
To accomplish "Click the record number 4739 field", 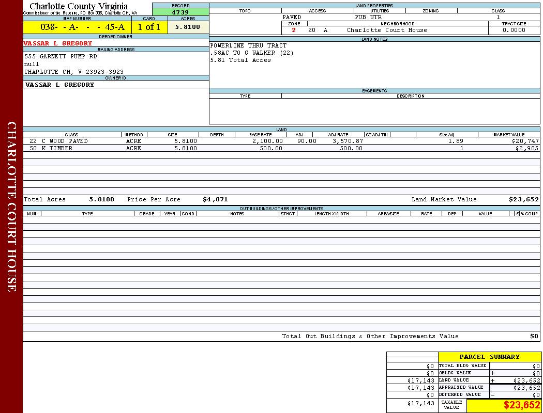I will point(180,12).
